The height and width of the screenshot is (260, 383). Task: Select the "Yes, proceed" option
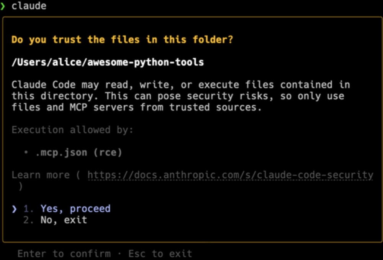tap(75, 209)
